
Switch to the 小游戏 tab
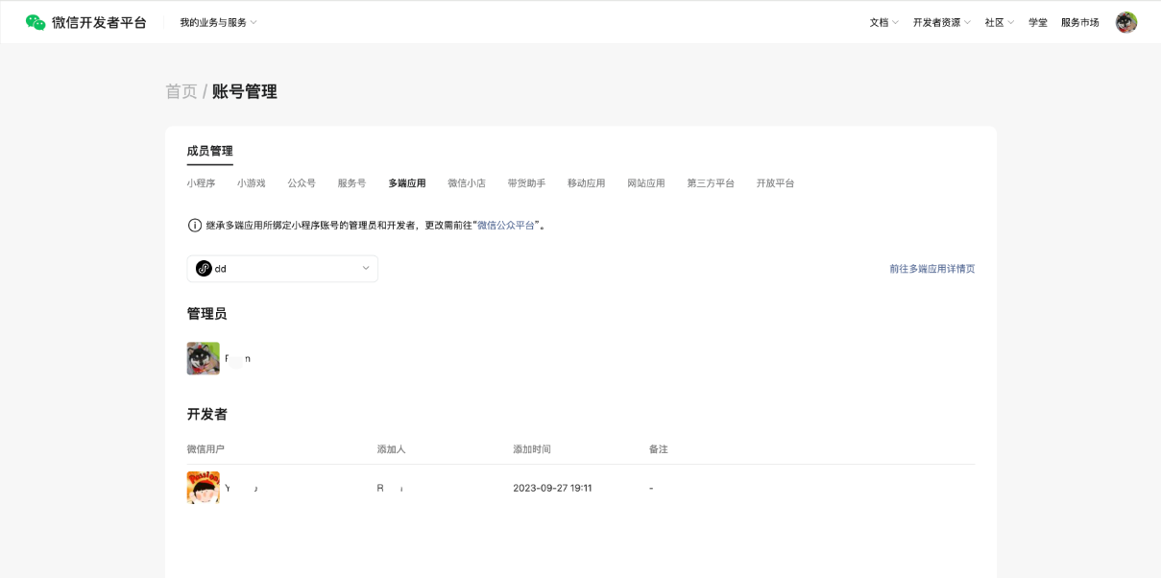pos(252,183)
